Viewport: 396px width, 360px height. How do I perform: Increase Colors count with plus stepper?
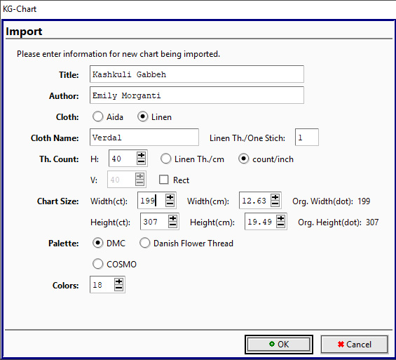coord(118,281)
